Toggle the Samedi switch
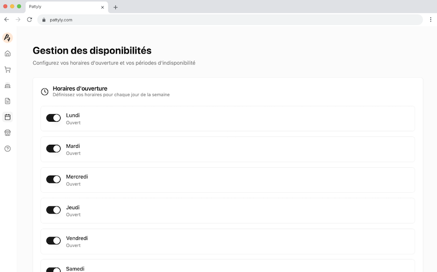This screenshot has height=272, width=437. pyautogui.click(x=54, y=269)
